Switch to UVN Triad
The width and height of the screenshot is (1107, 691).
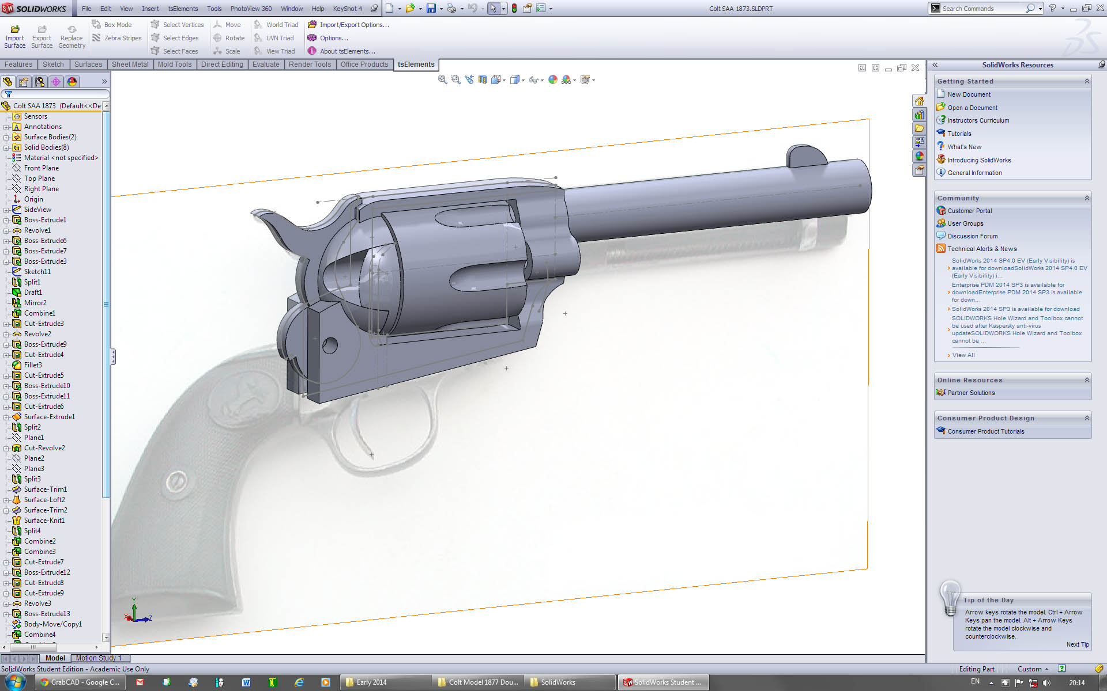[274, 38]
